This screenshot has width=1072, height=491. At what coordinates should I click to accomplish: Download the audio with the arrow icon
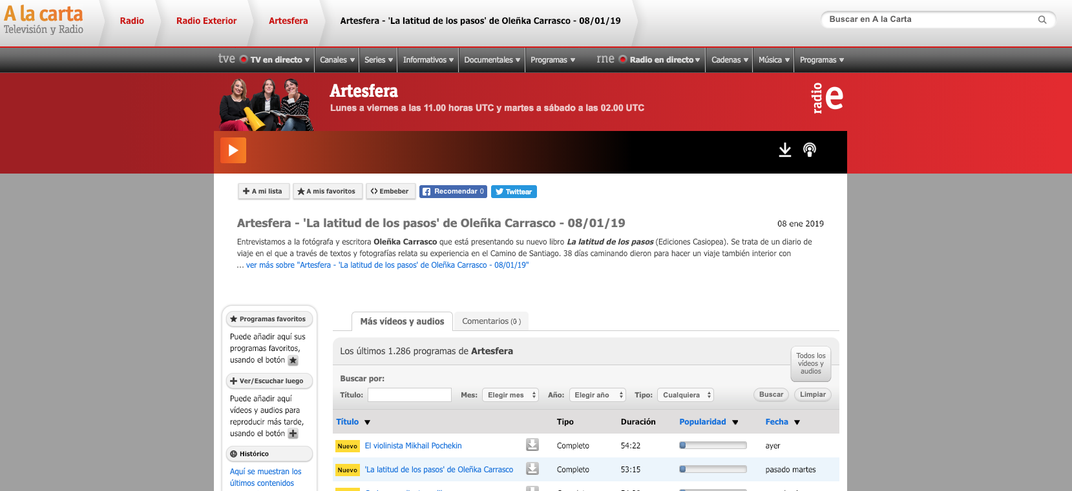[x=785, y=150]
